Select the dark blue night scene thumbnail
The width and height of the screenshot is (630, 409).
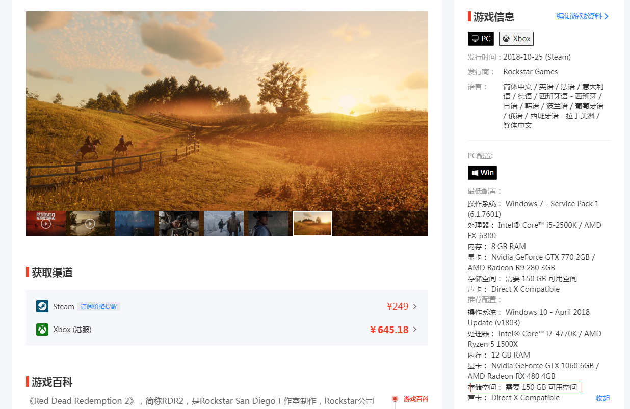point(135,224)
